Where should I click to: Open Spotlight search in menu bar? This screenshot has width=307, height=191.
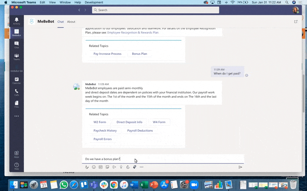tap(287, 2)
